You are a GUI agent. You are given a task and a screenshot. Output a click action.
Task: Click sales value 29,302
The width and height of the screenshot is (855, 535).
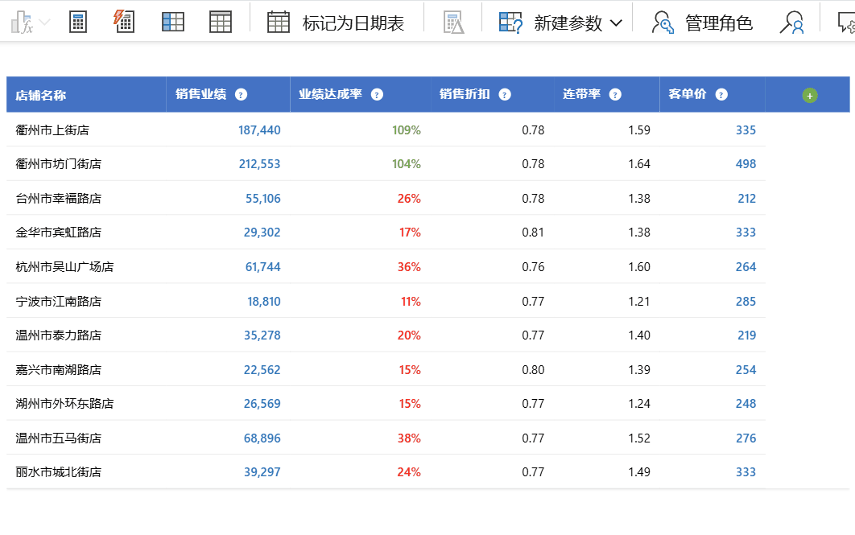click(262, 232)
